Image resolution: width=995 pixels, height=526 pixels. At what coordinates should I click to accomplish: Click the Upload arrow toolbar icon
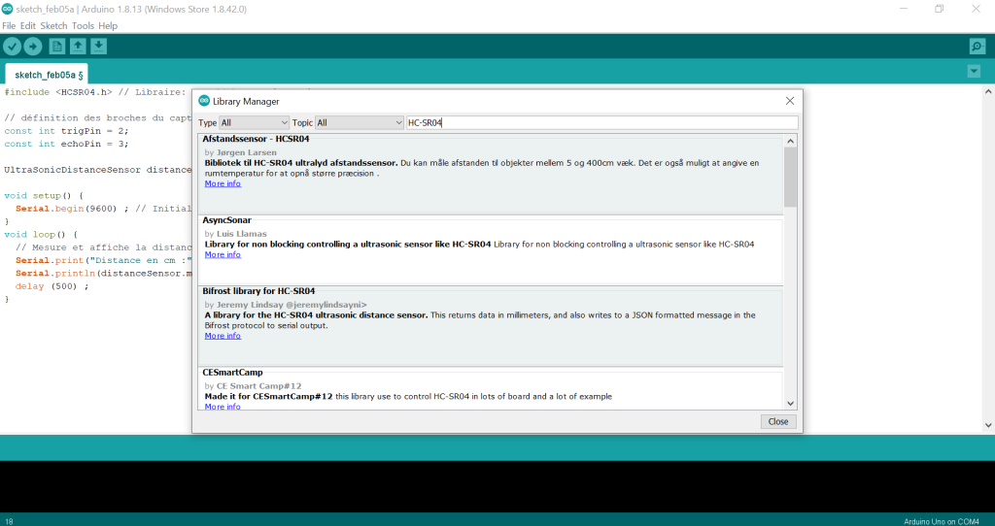(33, 47)
